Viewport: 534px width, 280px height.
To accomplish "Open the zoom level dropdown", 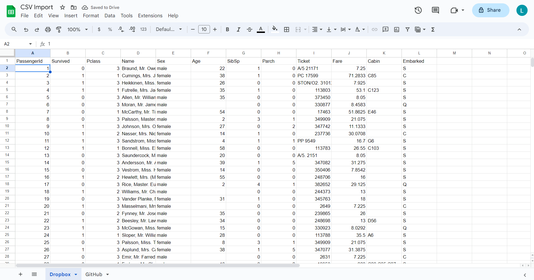I will point(77,29).
